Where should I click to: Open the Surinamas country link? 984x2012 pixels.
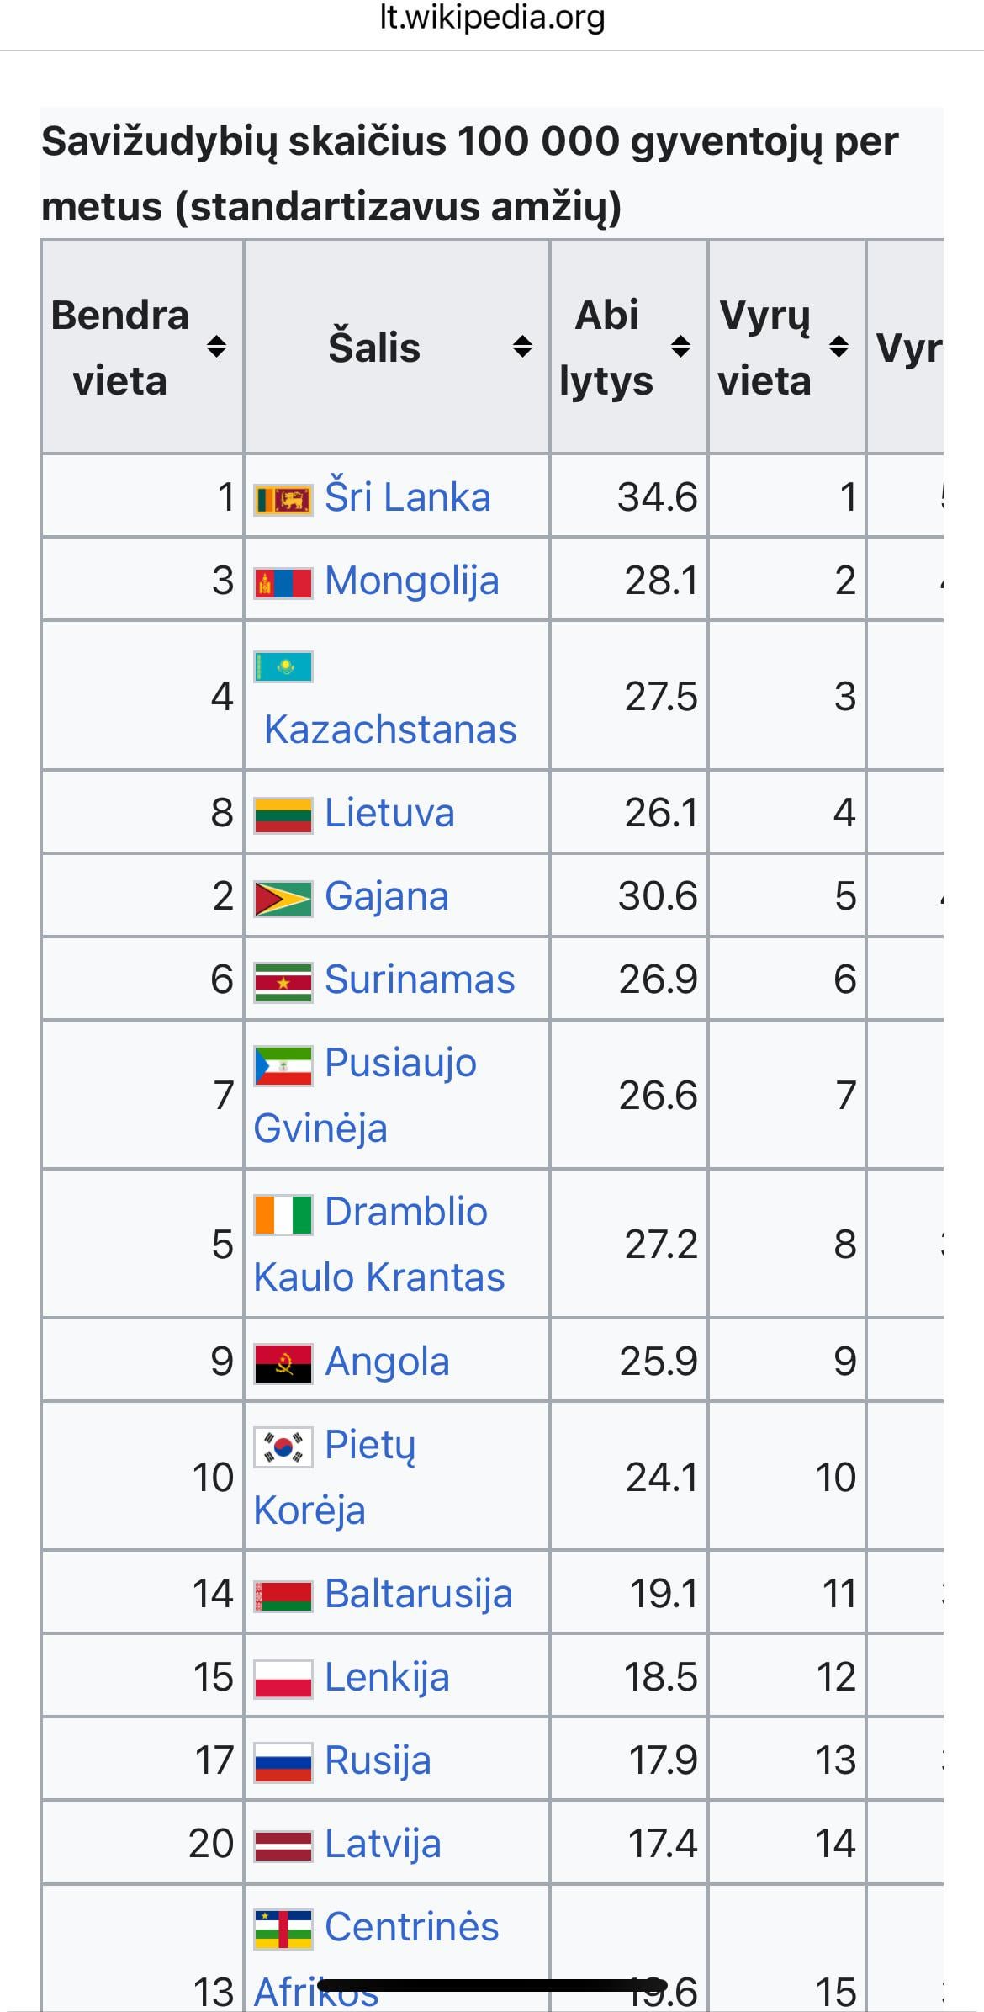click(x=419, y=979)
